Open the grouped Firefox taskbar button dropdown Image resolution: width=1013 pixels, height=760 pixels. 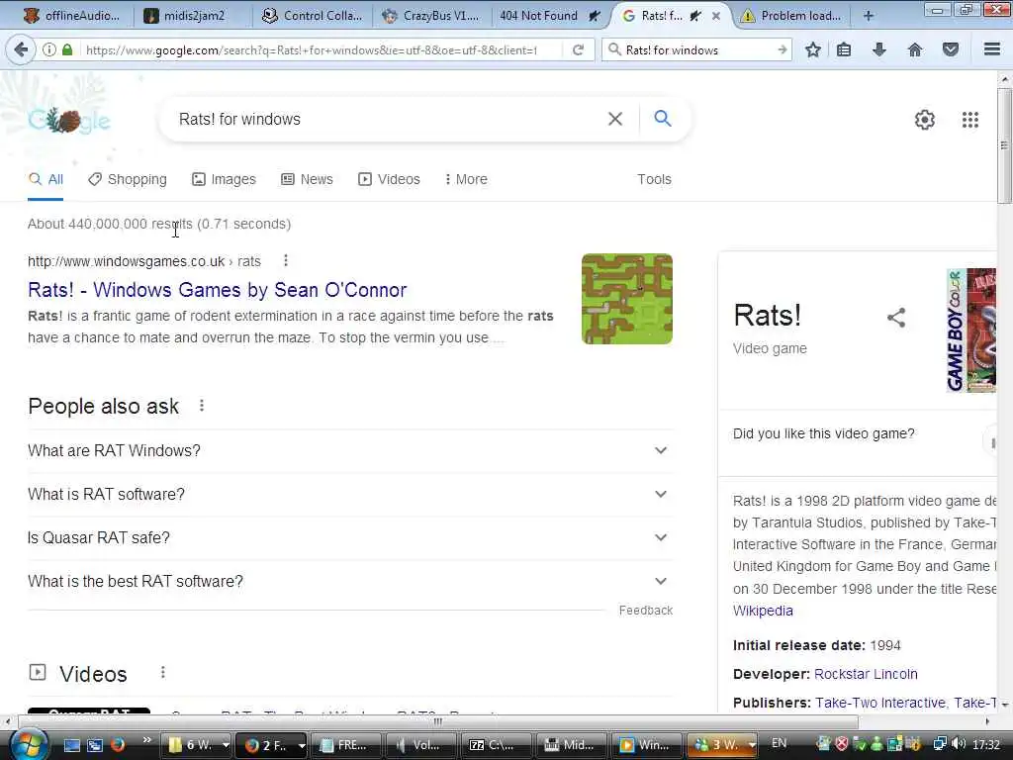pyautogui.click(x=301, y=745)
